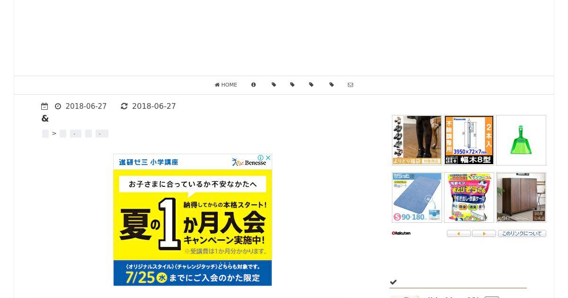Show next Rakuten products with right arrow
This screenshot has height=298, width=568.
(x=484, y=234)
